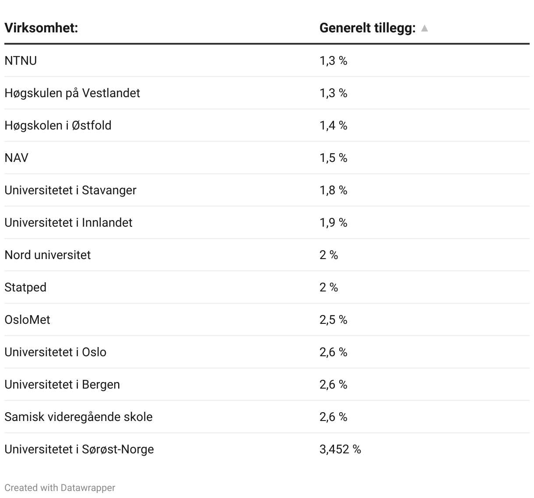Select Universitetet i Sørøst-Norge cell

tap(79, 449)
